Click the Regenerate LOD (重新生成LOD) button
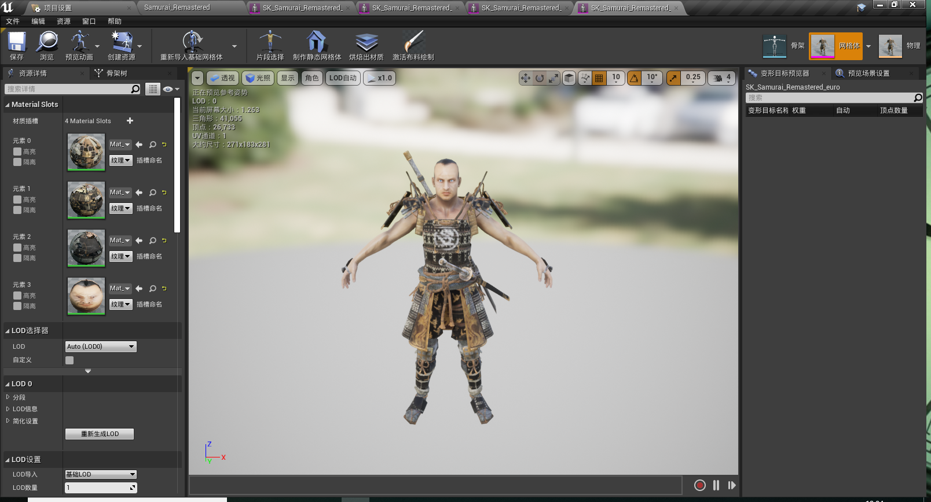This screenshot has width=931, height=502. pyautogui.click(x=100, y=434)
